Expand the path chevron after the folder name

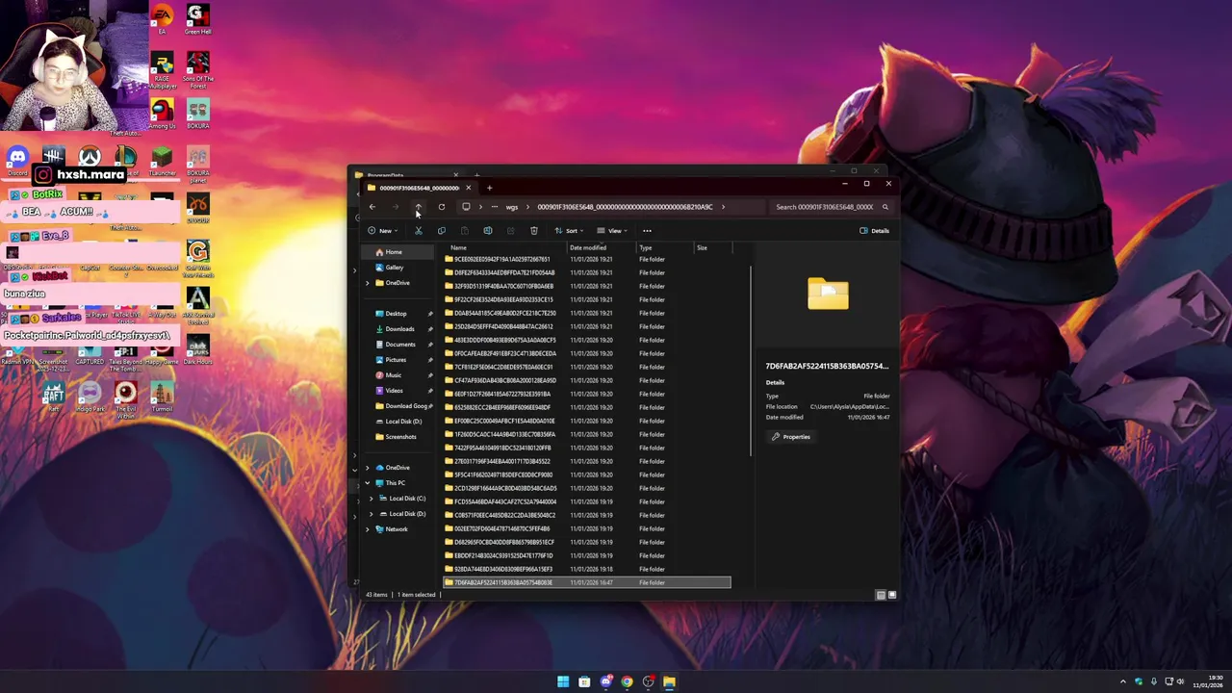coord(723,207)
